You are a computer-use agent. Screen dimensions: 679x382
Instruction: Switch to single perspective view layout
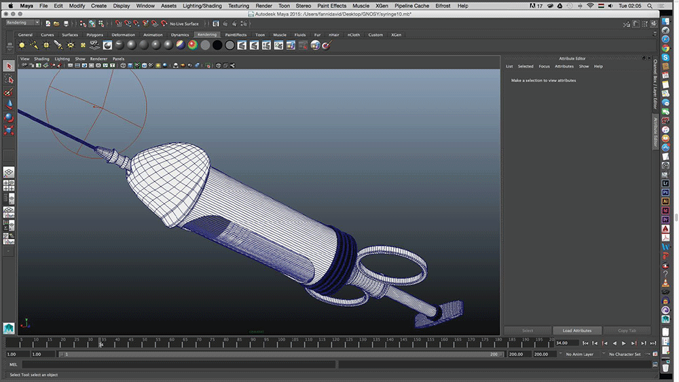pos(9,172)
